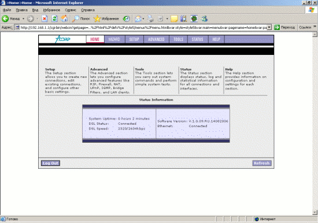Click the Messenger people icon
The height and width of the screenshot is (223, 318).
coord(205,19)
